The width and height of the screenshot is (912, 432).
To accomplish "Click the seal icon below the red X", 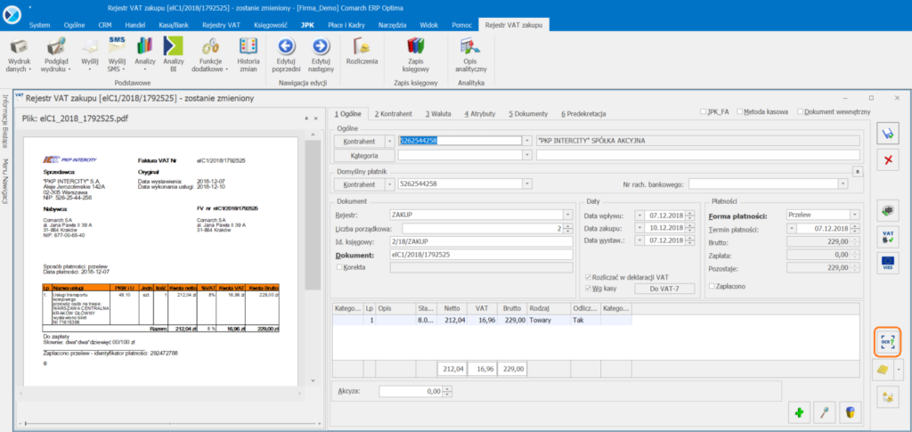I will click(888, 210).
